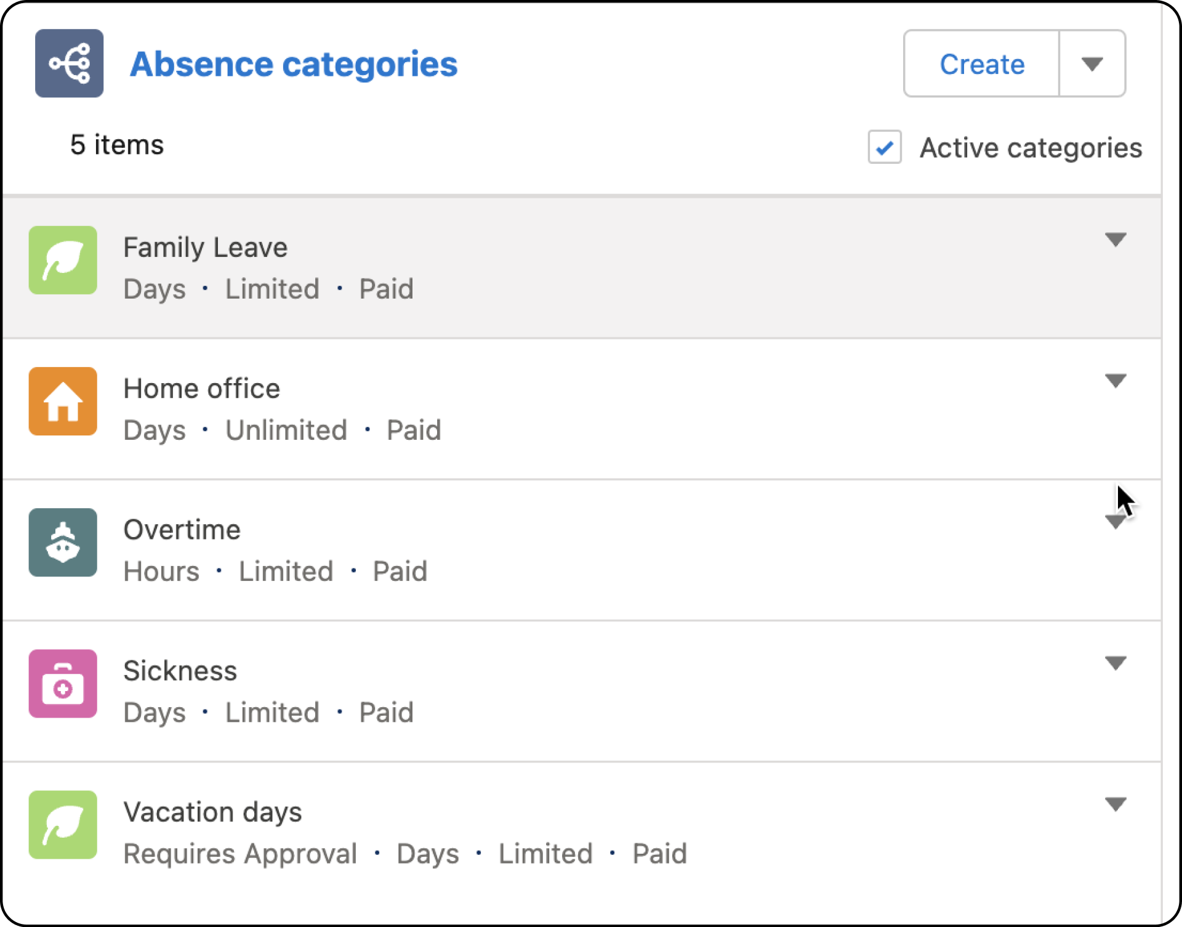Click the green Family Leave category icon
1182x927 pixels.
tap(62, 260)
